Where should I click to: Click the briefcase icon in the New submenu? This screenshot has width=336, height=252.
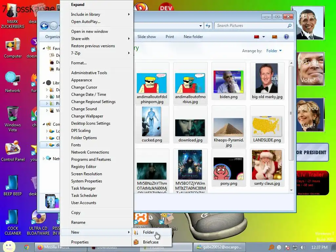pyautogui.click(x=136, y=242)
